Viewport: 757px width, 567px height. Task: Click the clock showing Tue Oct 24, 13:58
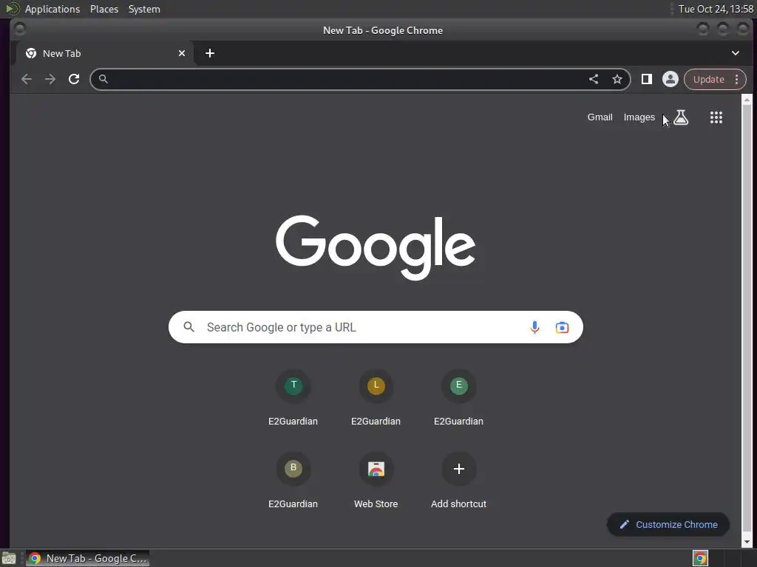716,9
